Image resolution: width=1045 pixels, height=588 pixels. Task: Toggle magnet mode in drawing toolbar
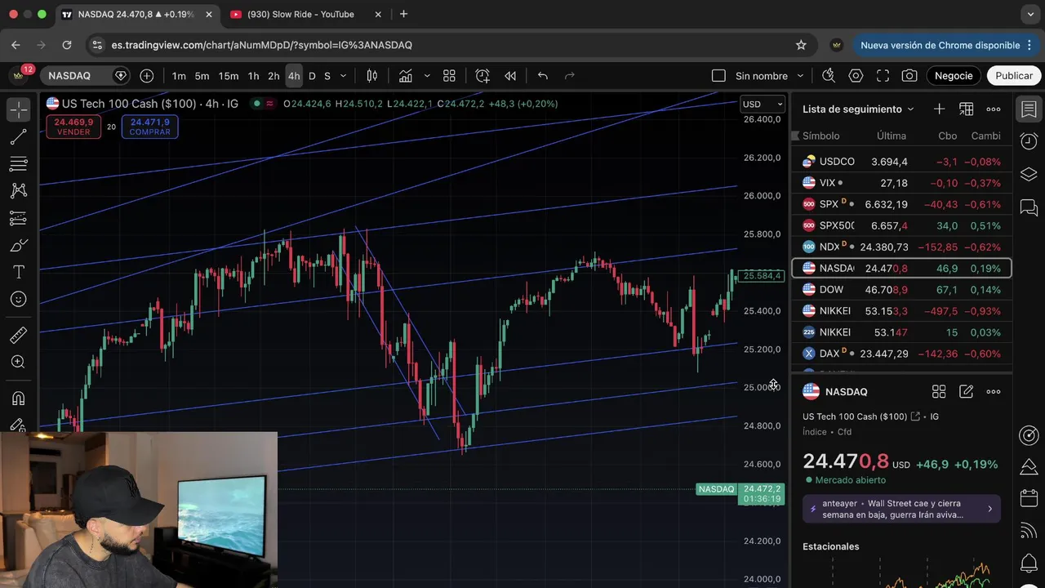[x=18, y=398]
